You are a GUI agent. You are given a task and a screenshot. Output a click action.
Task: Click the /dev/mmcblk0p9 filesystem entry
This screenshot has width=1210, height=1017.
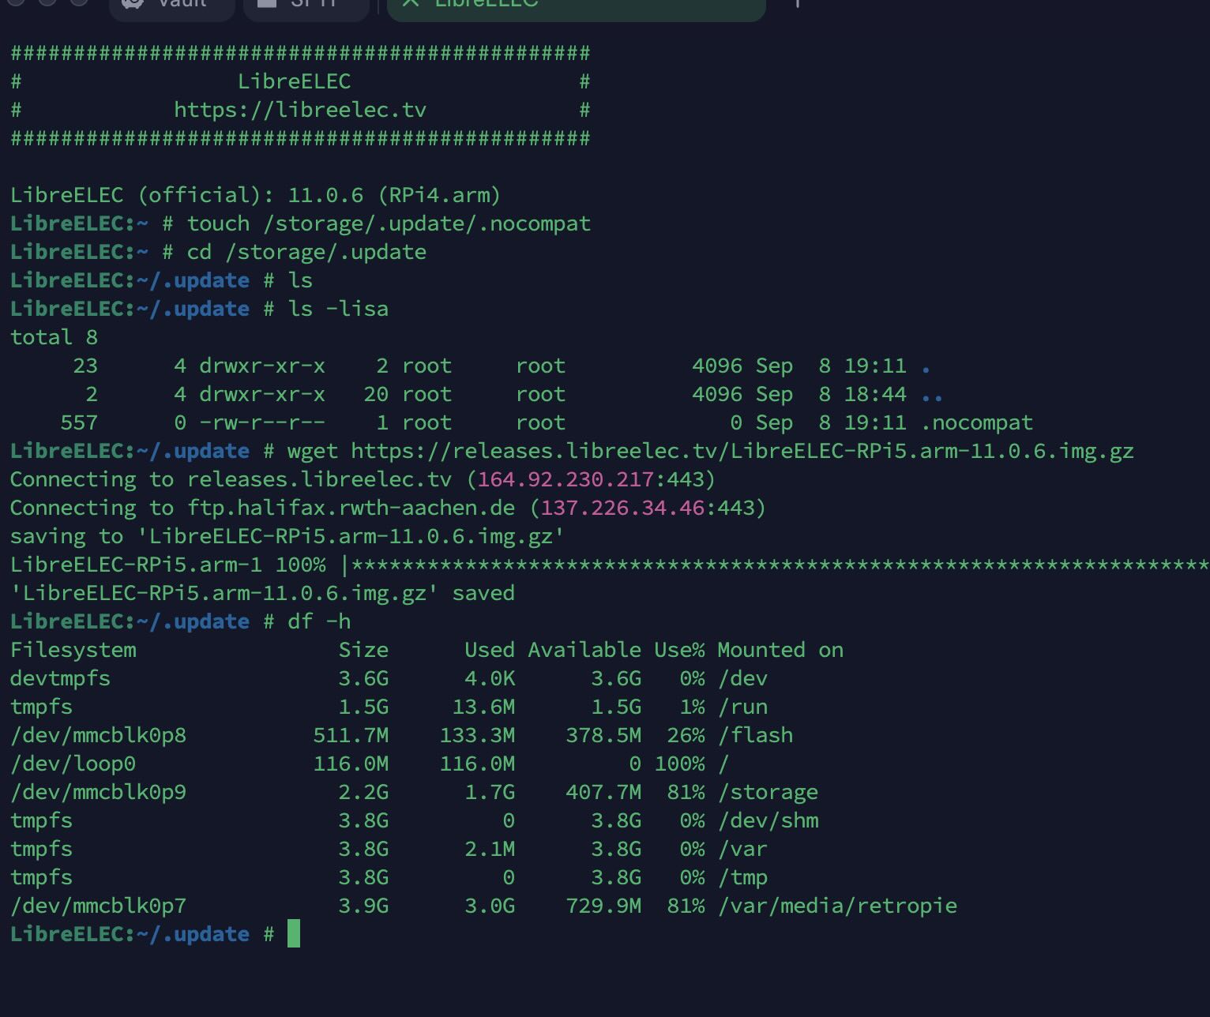[x=98, y=792]
